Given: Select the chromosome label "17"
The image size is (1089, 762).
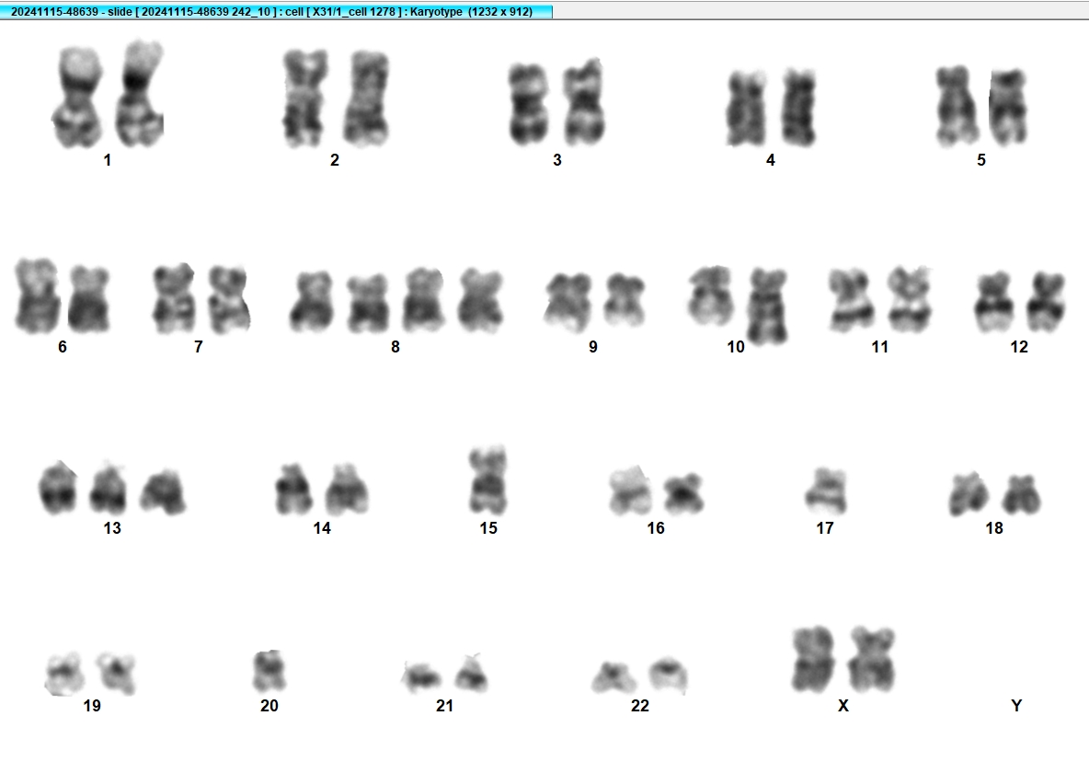Looking at the screenshot, I should coord(824,528).
